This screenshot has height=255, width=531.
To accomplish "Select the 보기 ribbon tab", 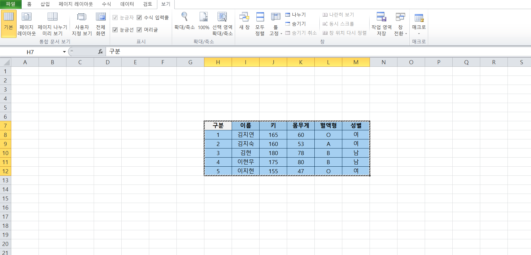I will [166, 4].
